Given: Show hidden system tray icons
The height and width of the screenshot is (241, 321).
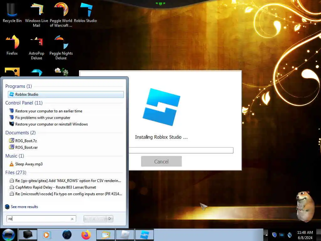Looking at the screenshot, I should 266,235.
